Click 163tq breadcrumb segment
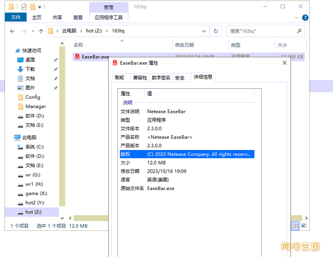This screenshot has height=257, width=333. pyautogui.click(x=118, y=31)
